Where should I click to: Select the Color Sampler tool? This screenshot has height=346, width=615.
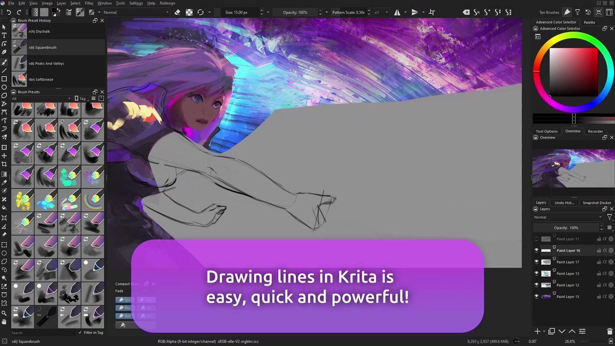point(4,183)
